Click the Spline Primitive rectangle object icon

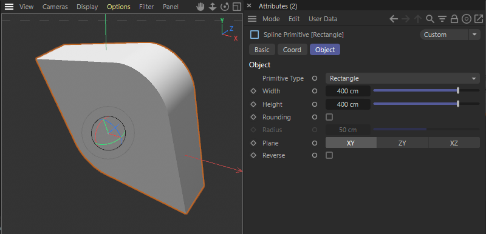255,35
